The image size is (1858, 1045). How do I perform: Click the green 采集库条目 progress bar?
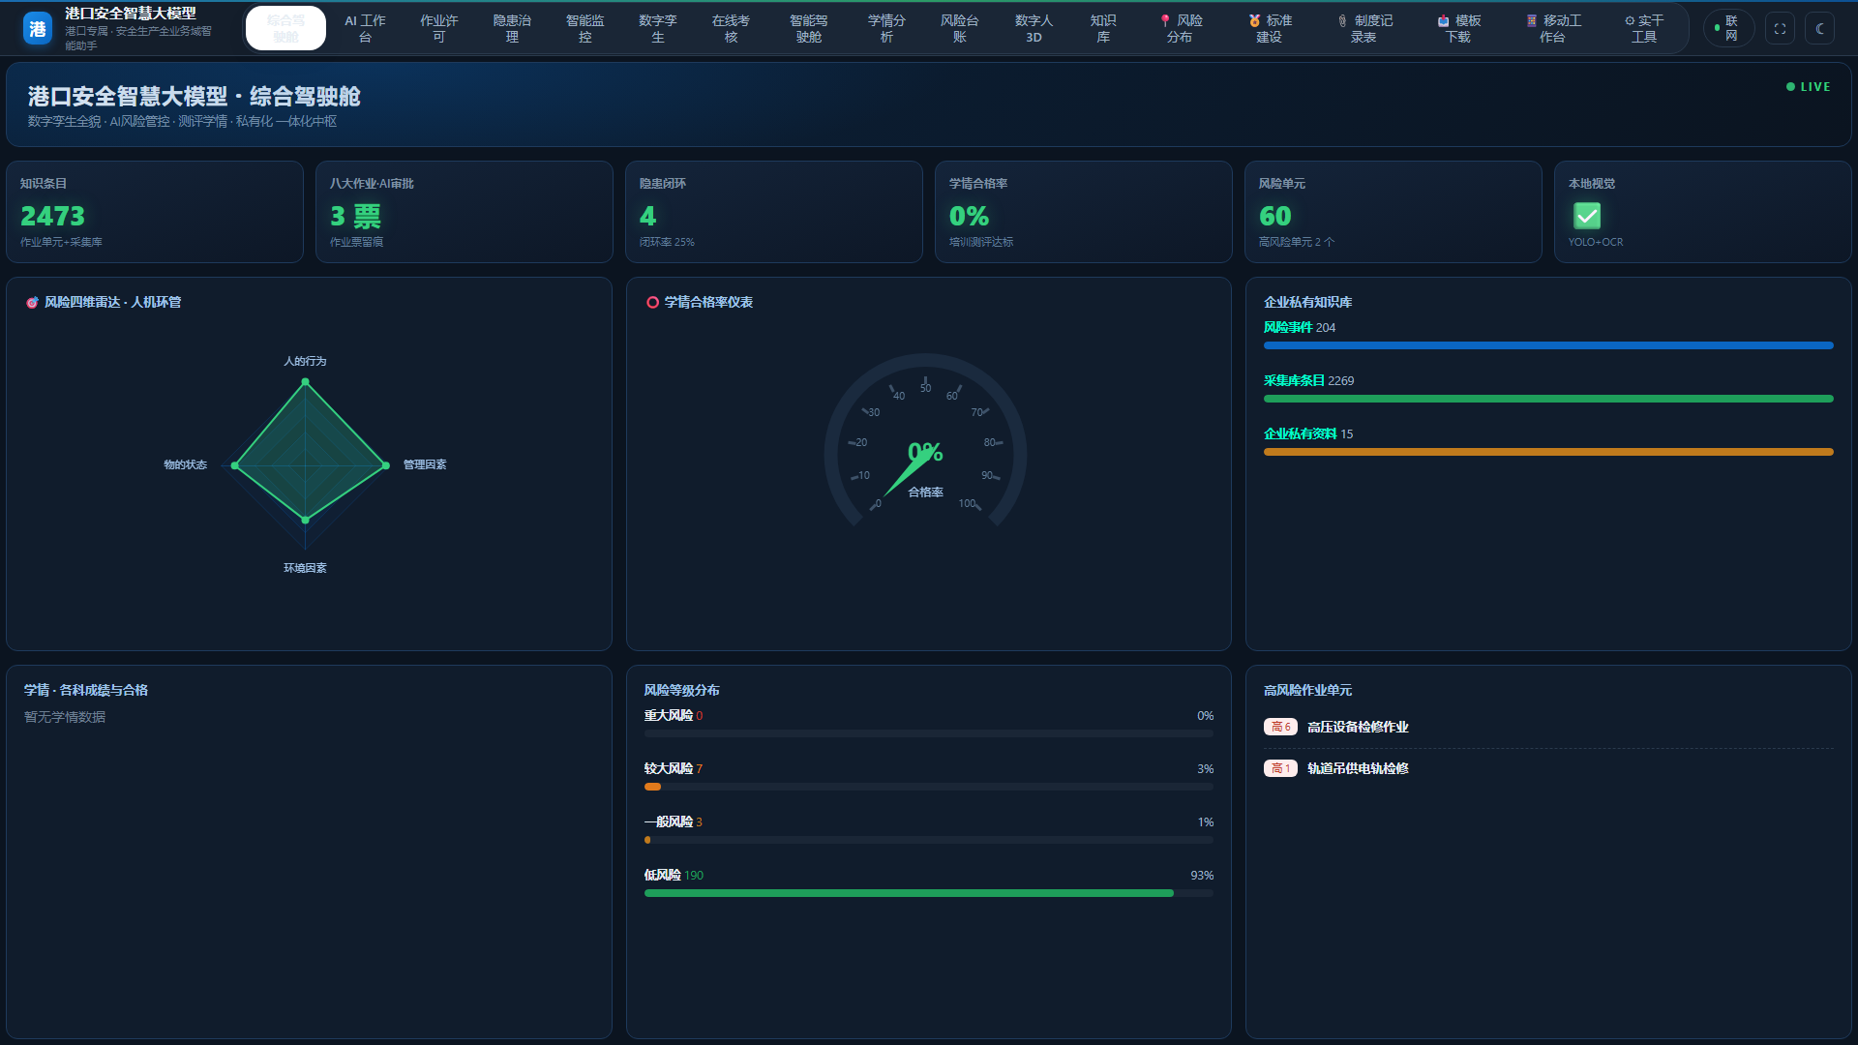pyautogui.click(x=1548, y=399)
